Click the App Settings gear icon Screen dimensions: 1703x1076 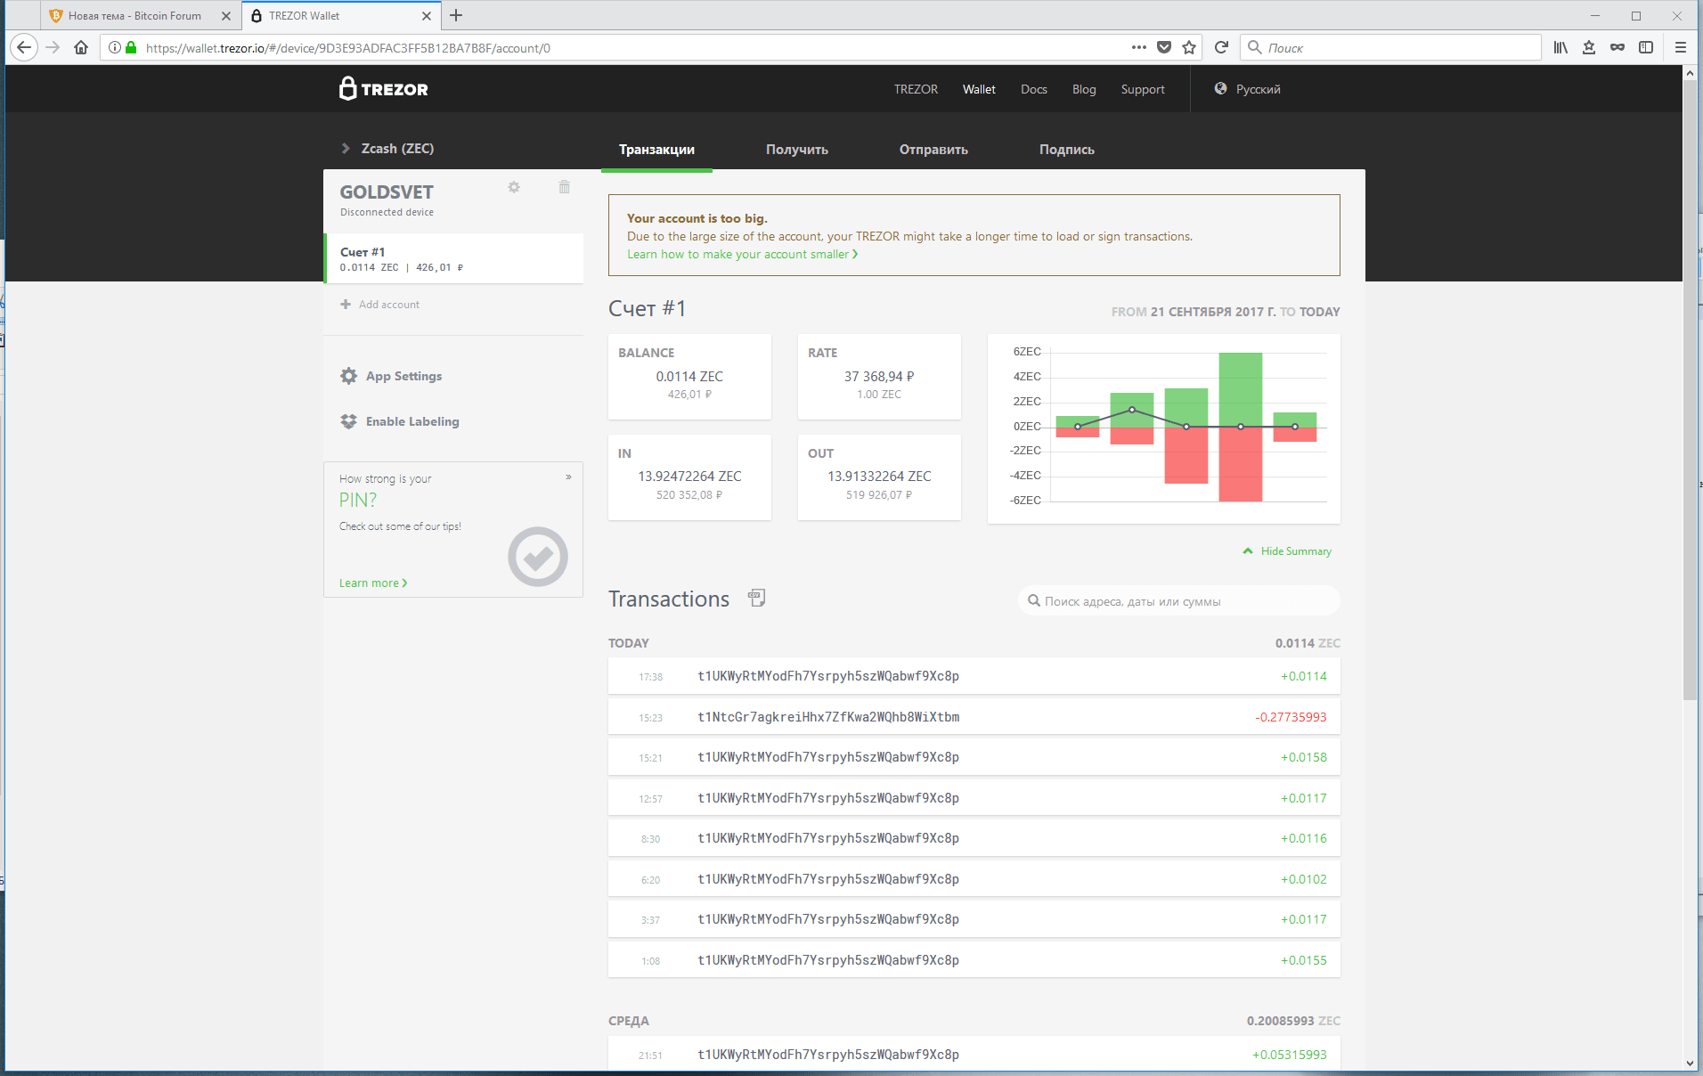[348, 376]
